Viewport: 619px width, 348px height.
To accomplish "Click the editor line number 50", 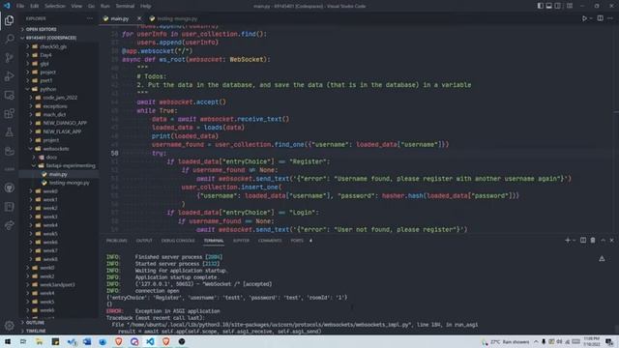I will tap(114, 153).
